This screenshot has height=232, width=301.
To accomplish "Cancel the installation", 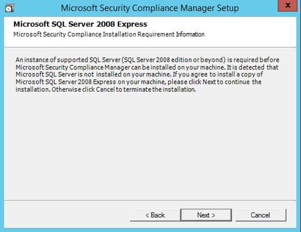I will click(261, 215).
